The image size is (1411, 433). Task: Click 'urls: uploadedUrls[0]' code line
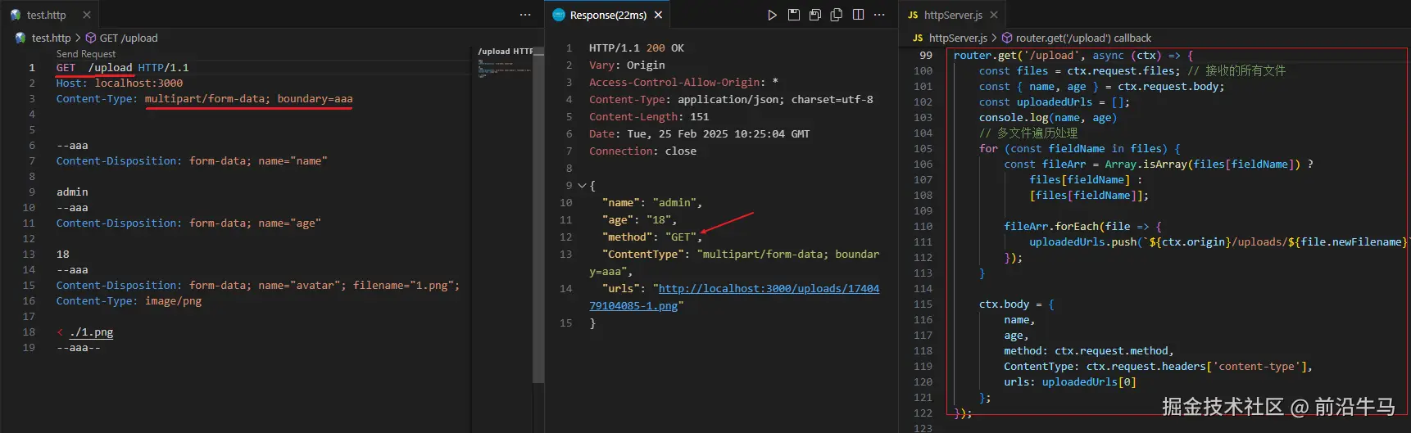coord(1070,381)
